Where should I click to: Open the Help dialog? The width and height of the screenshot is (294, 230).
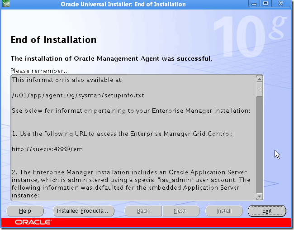25,211
